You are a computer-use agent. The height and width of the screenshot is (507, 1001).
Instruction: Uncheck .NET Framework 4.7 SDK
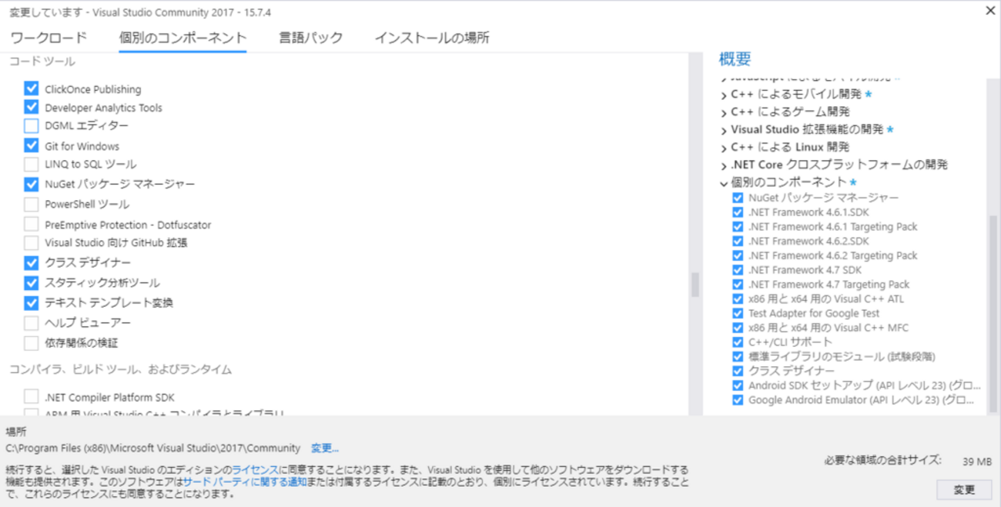tap(738, 270)
